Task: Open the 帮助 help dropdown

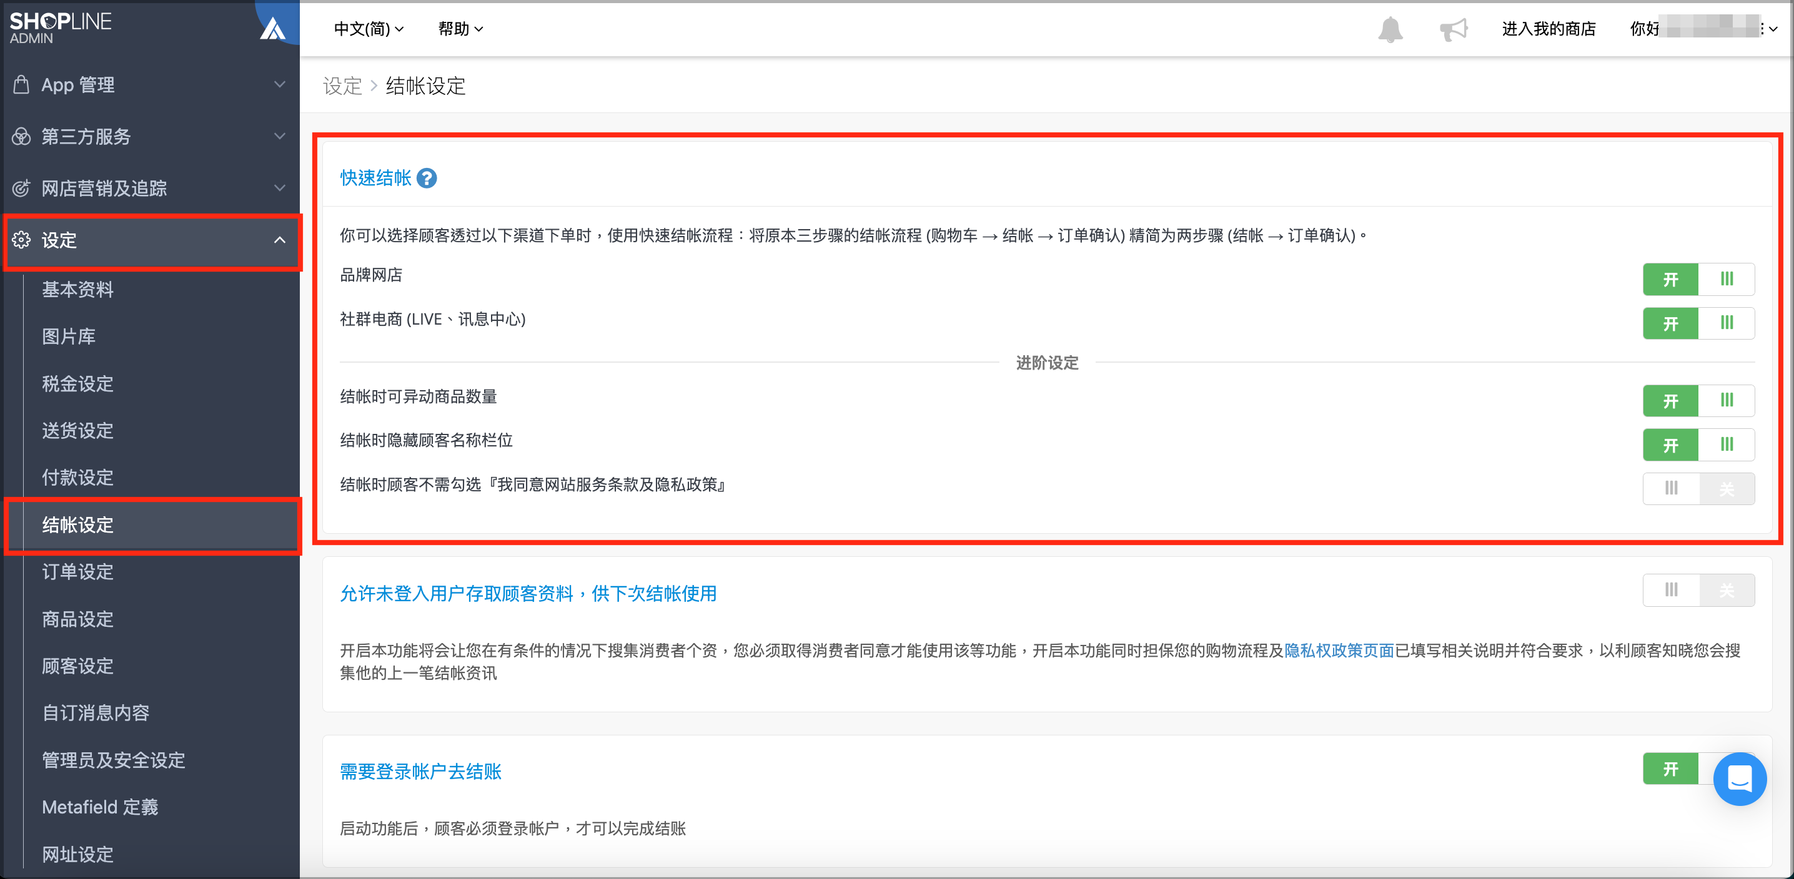Action: tap(460, 29)
